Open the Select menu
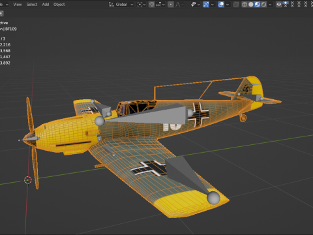 tap(32, 5)
